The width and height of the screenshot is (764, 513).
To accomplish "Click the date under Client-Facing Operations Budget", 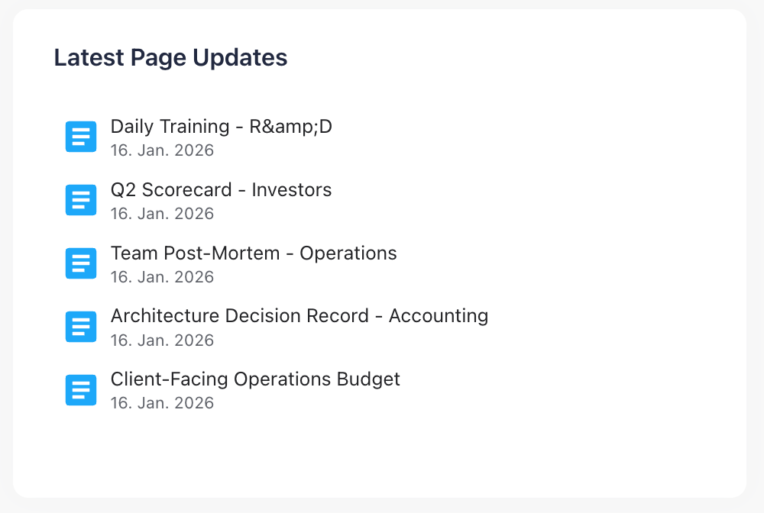I will (x=162, y=403).
